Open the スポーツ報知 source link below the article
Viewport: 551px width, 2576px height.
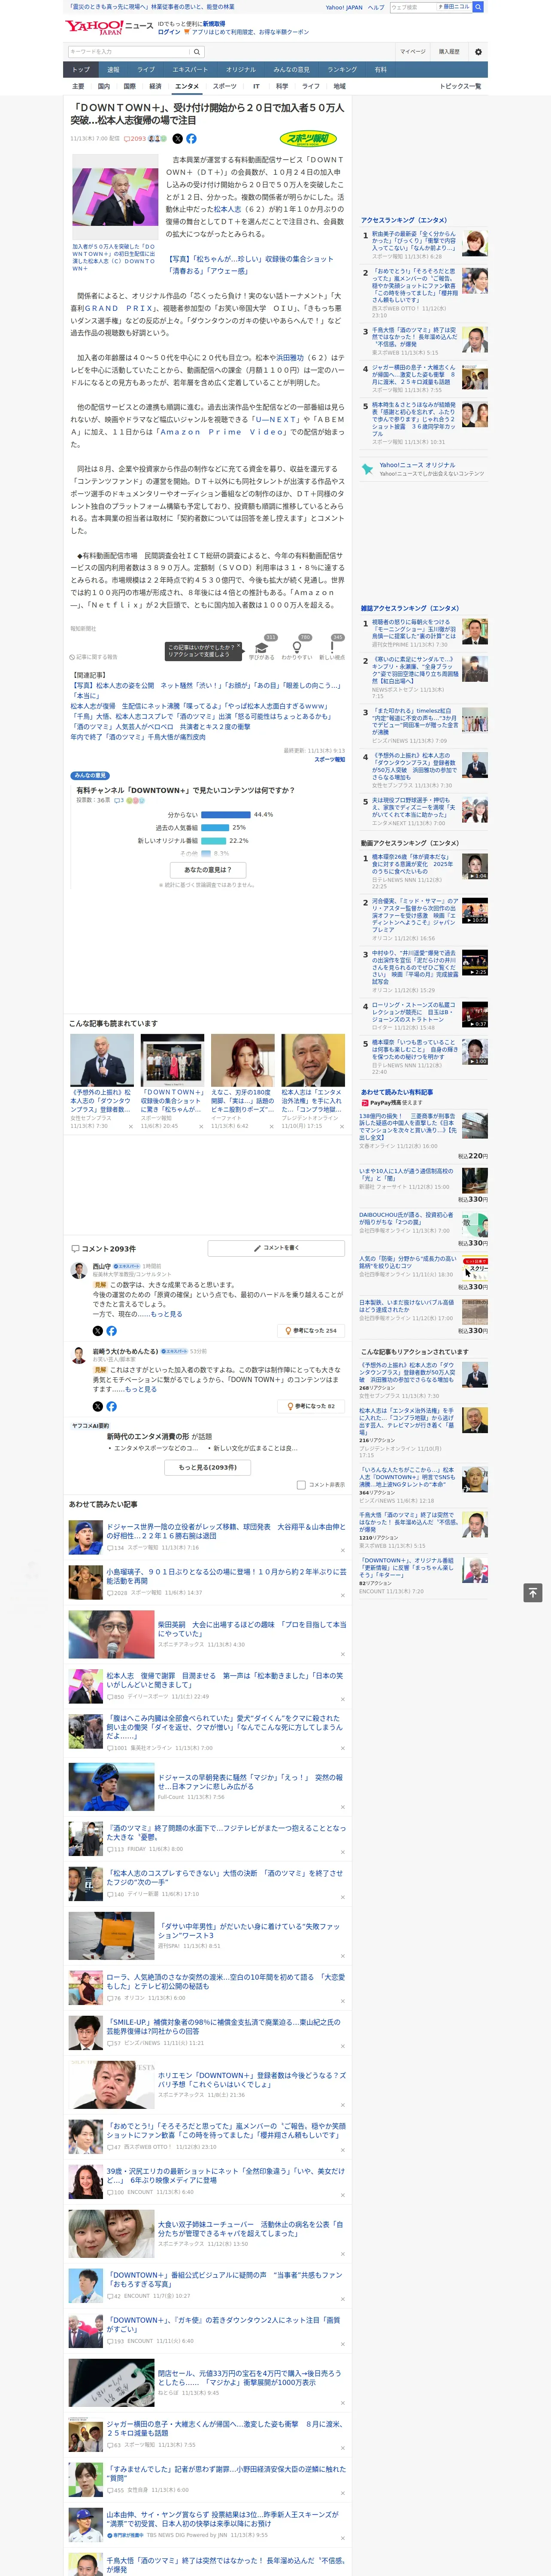click(329, 760)
